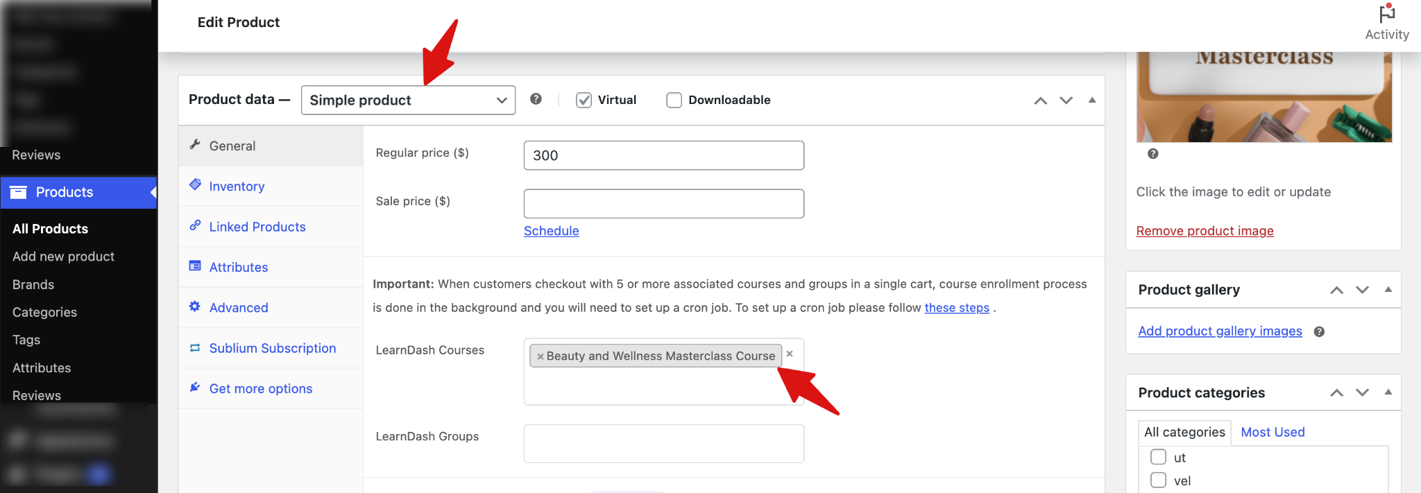Open Categories submenu item
This screenshot has height=493, width=1421.
tap(44, 312)
